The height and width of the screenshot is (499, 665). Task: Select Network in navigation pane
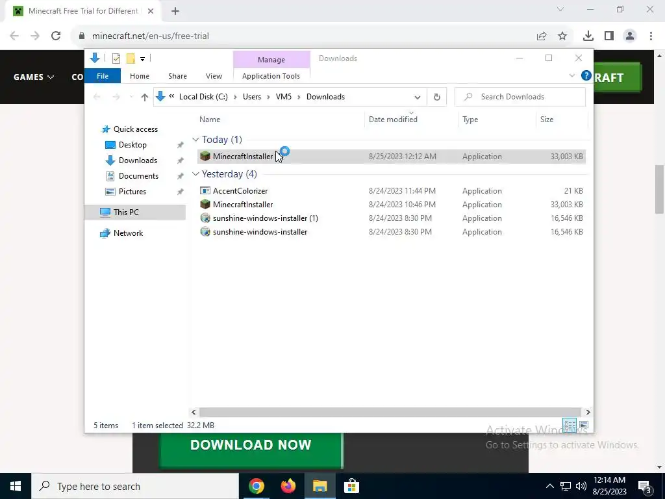tap(128, 233)
